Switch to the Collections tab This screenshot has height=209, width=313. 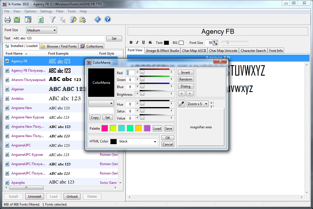[x=92, y=46]
